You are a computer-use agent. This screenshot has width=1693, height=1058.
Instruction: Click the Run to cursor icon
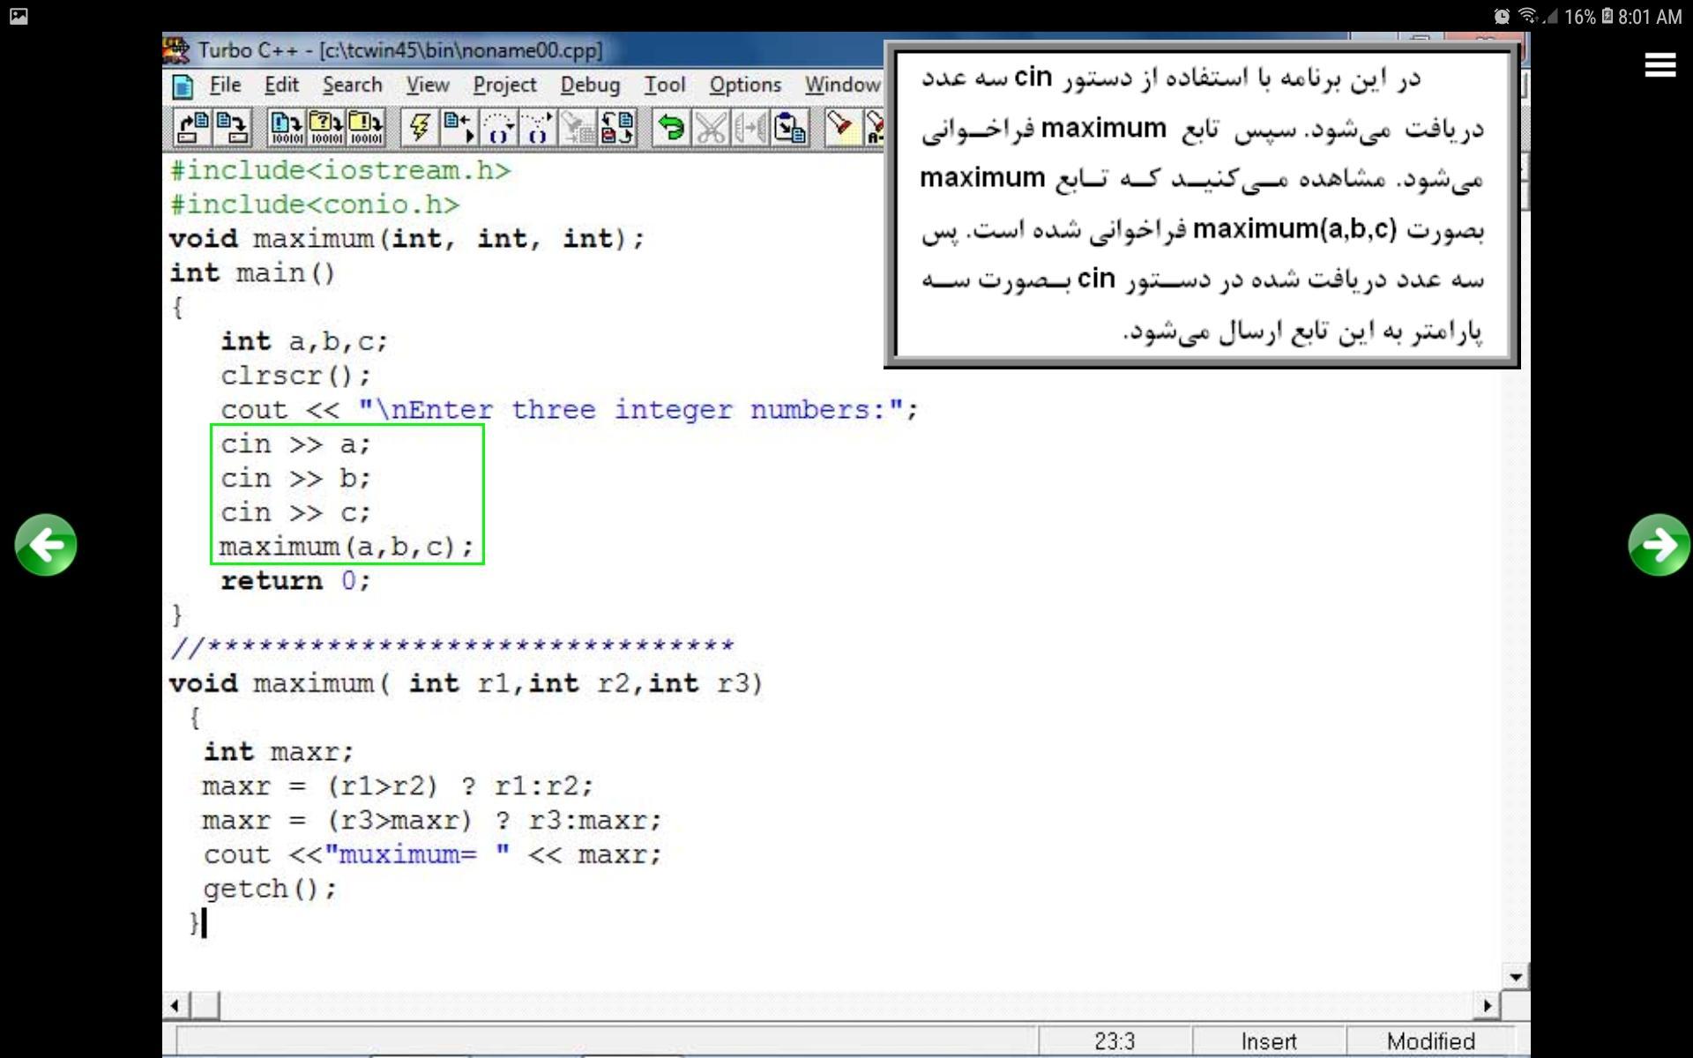point(459,128)
